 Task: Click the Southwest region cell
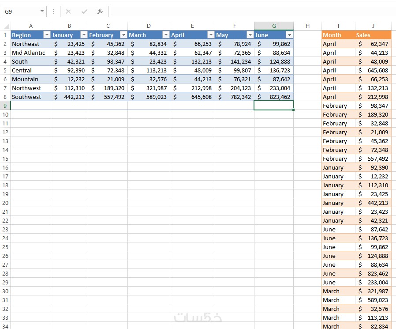tap(31, 97)
